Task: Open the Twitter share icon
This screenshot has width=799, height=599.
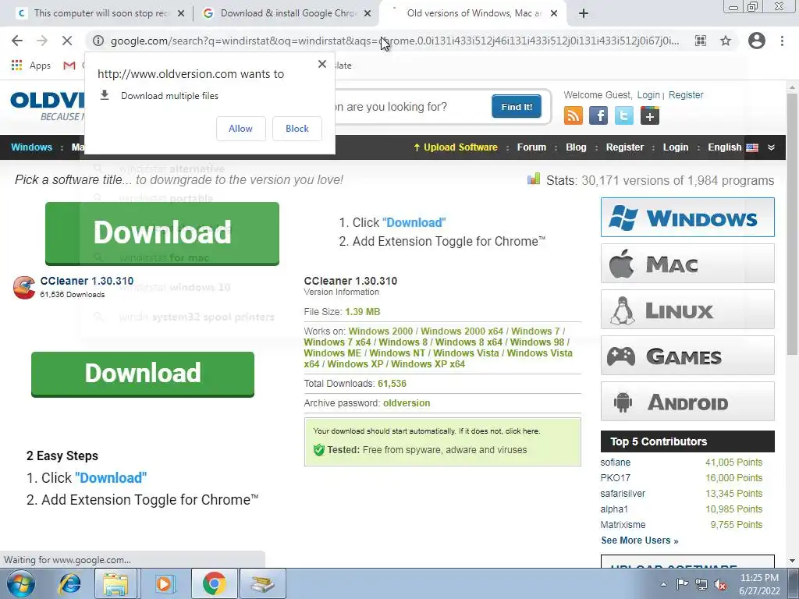Action: [623, 115]
